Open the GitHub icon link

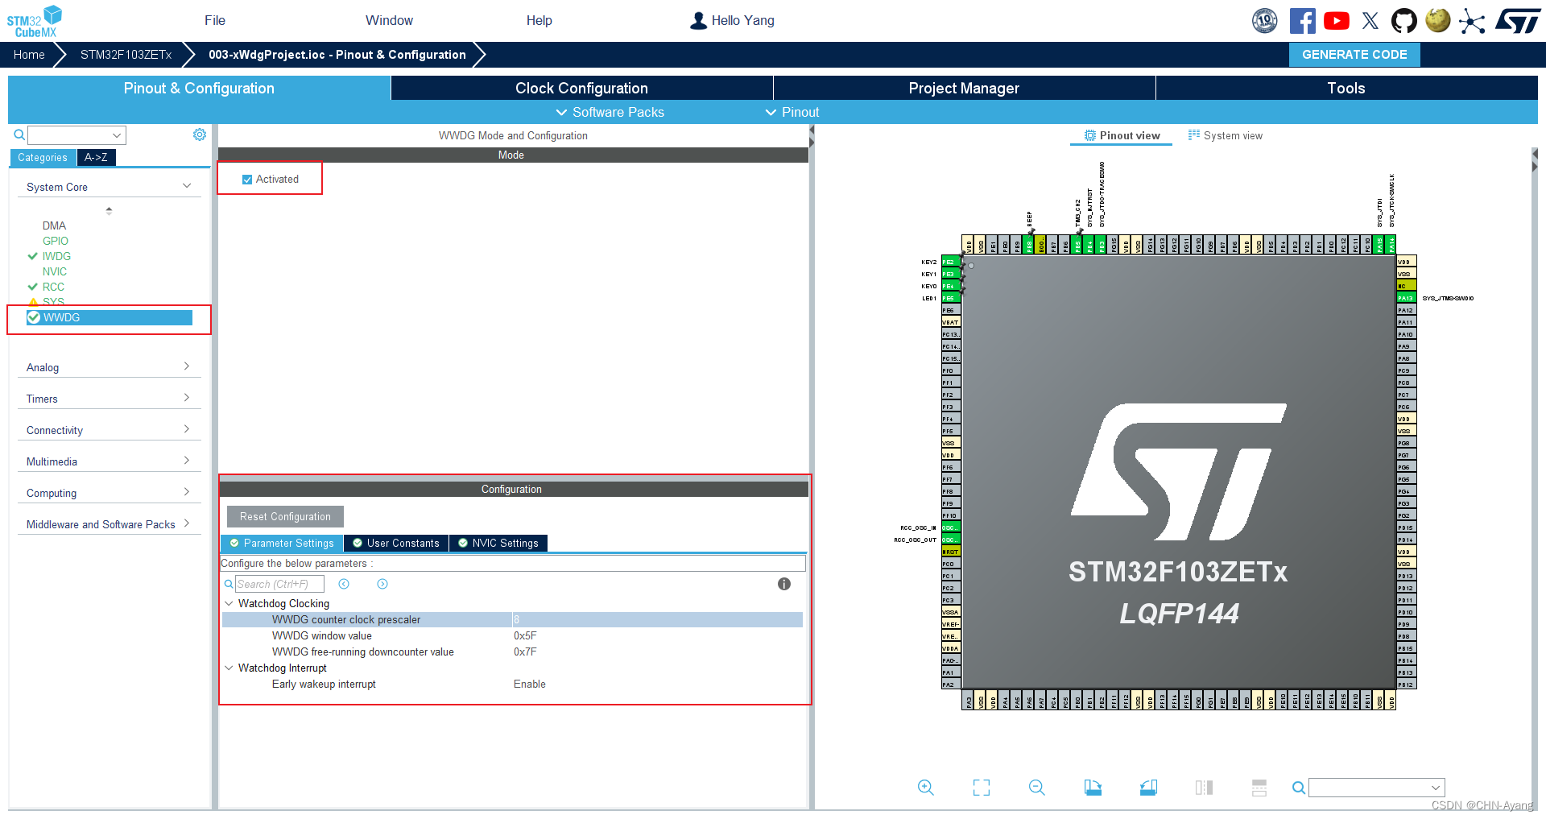1404,21
